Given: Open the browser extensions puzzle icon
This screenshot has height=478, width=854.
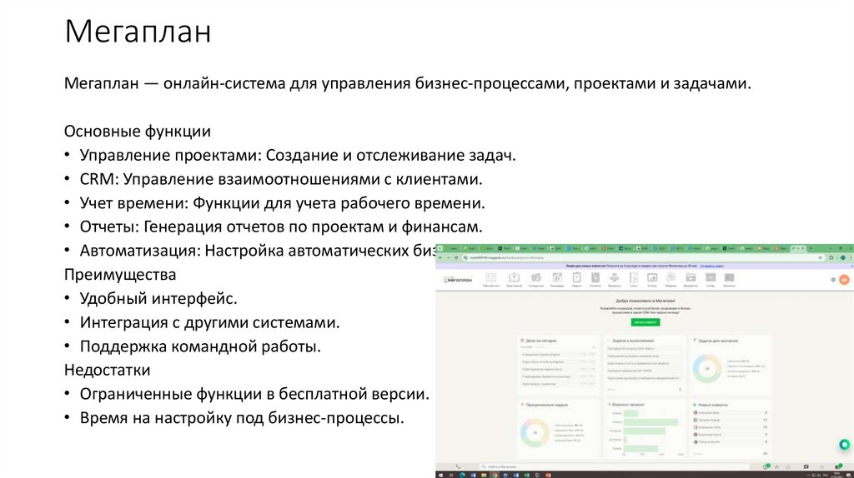Looking at the screenshot, I should point(831,257).
